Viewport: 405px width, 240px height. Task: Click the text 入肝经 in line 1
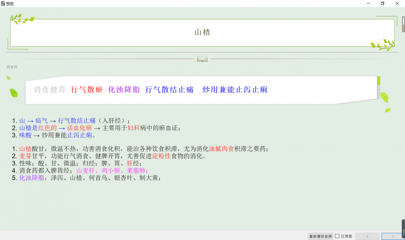112,121
